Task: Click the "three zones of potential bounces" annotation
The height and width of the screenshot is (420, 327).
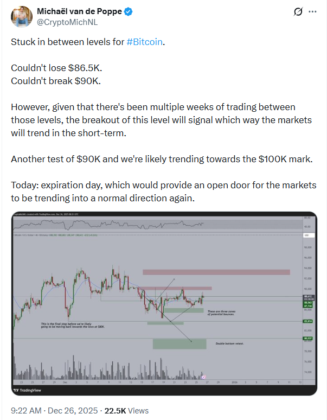Action: pyautogui.click(x=235, y=313)
